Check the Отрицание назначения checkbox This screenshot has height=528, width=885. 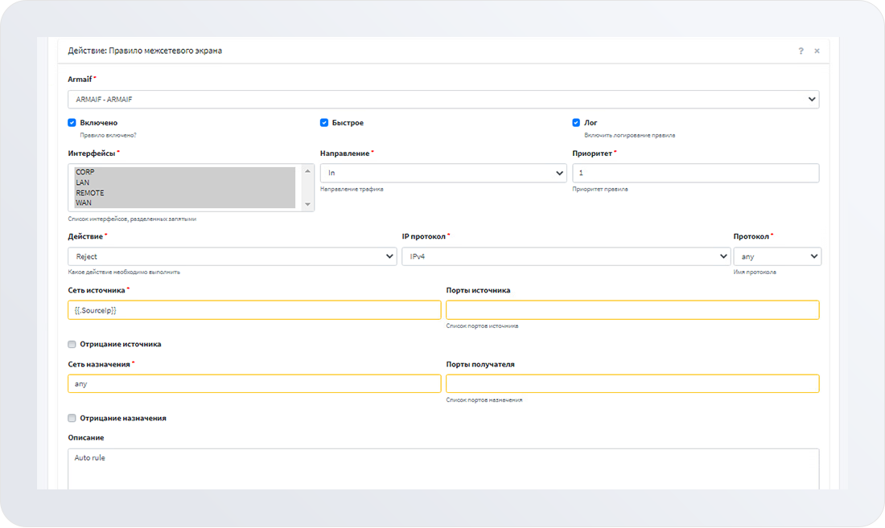[x=72, y=418]
